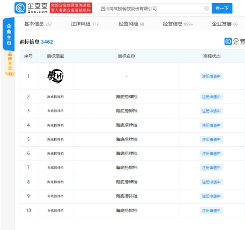Select trademark name 海底捞牌档 in row 5

pos(127,139)
